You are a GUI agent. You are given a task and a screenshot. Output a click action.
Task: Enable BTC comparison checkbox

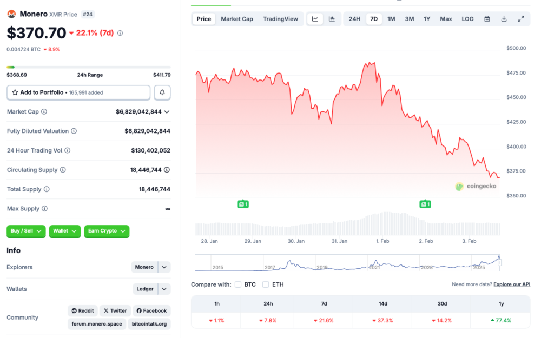[x=238, y=284]
